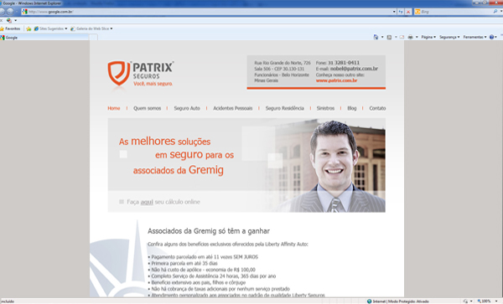Viewport: 503px width, 304px height.
Task: Open the Home navigation item
Action: (x=113, y=108)
